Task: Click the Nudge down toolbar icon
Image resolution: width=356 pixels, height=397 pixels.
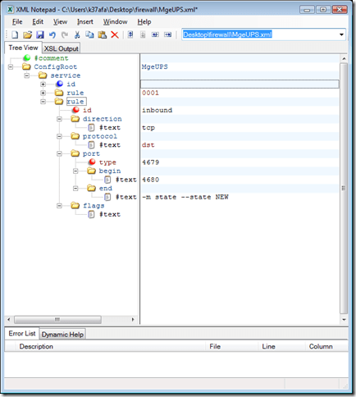Action: pos(143,34)
